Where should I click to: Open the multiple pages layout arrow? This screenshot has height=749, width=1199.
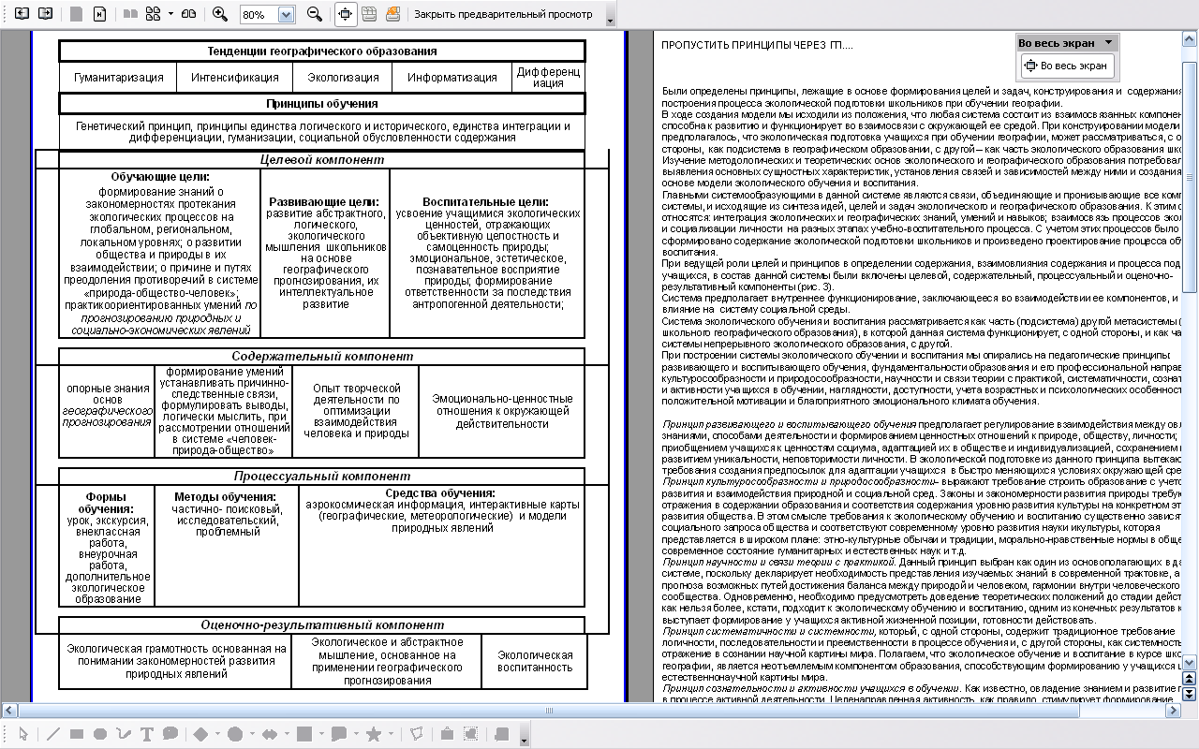(x=170, y=15)
